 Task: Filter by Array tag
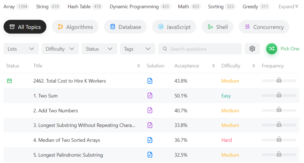pos(16,7)
